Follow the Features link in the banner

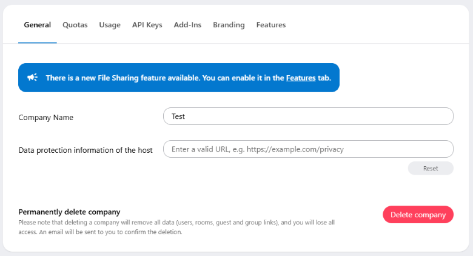click(301, 78)
